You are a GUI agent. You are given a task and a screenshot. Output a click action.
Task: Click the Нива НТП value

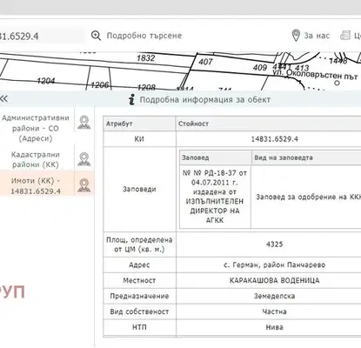[x=274, y=327]
